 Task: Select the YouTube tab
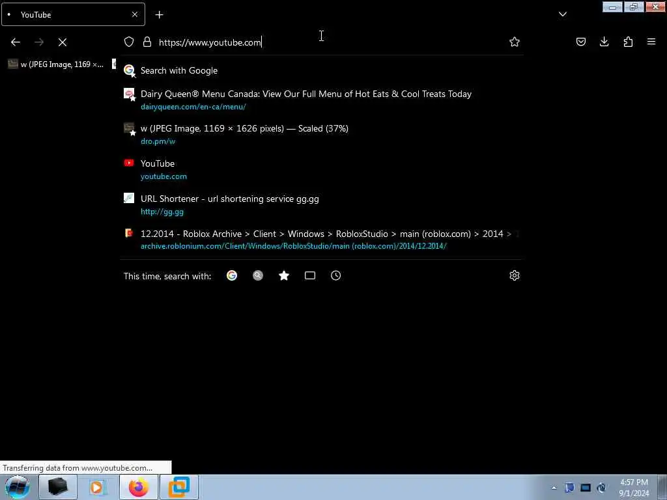pos(73,14)
